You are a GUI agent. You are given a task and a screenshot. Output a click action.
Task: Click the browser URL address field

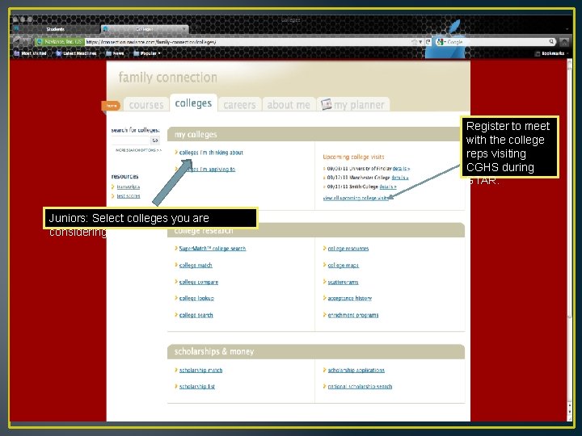[x=247, y=42]
